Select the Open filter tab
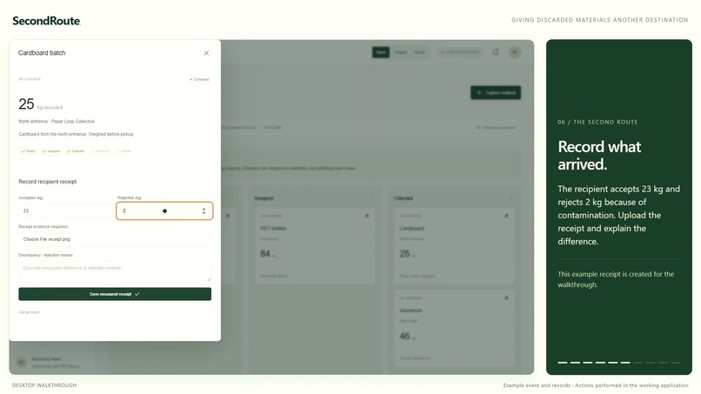 pyautogui.click(x=381, y=52)
